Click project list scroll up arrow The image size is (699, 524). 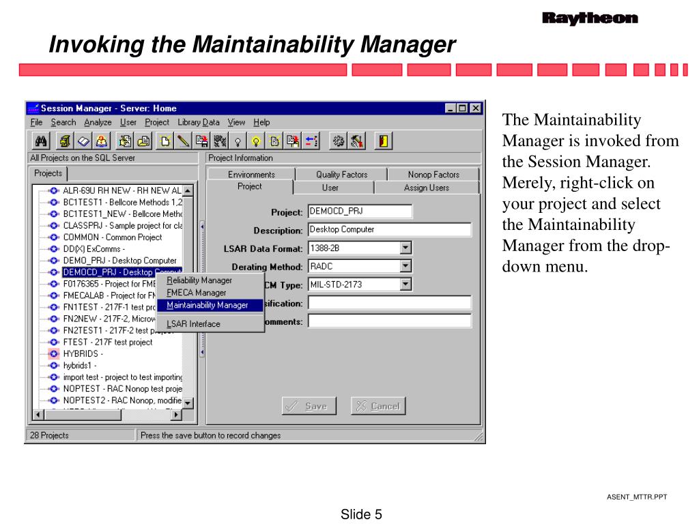coord(188,191)
